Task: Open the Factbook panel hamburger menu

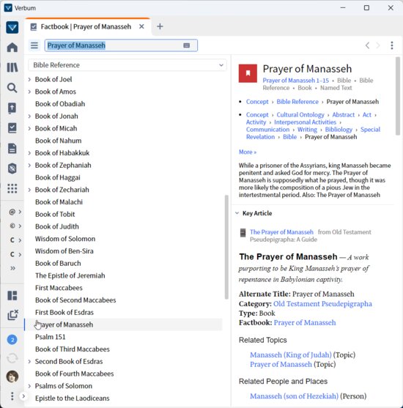Action: click(34, 45)
